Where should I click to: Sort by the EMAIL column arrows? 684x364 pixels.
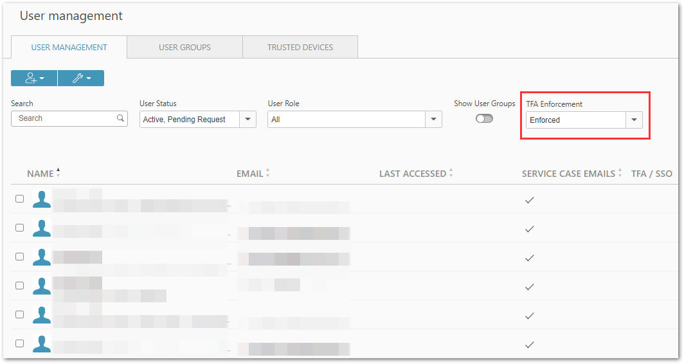268,173
